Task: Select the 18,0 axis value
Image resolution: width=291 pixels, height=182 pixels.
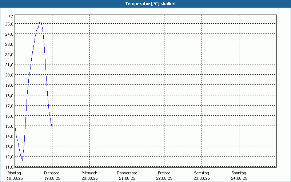Action: tap(9, 96)
